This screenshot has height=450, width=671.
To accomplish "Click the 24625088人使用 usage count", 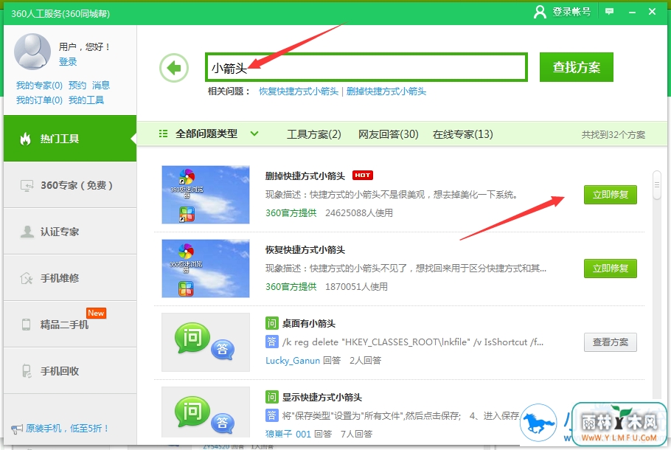I will [358, 212].
